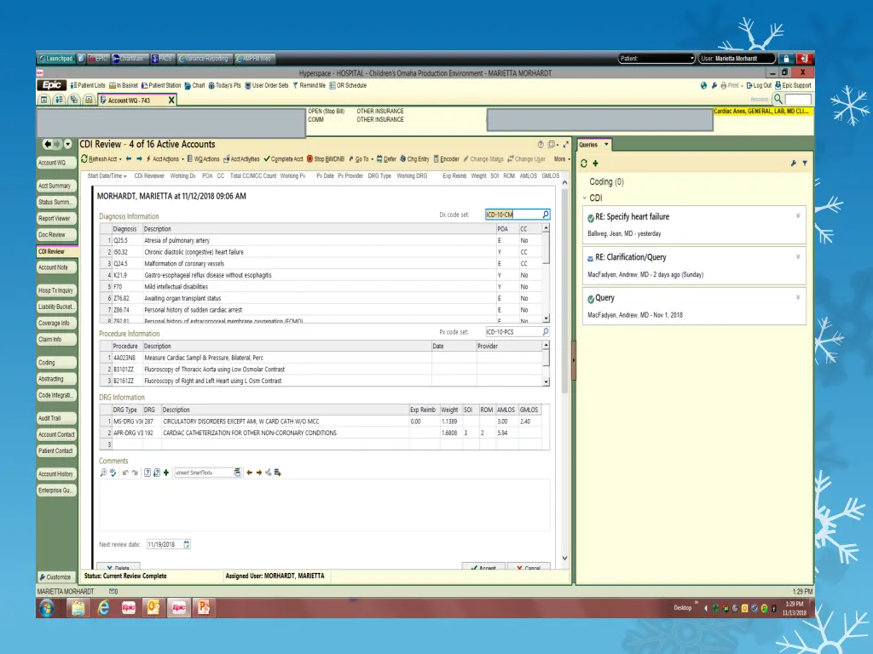Open Patient Lists from the main toolbar
Screen dimensions: 873x654
tap(88, 86)
